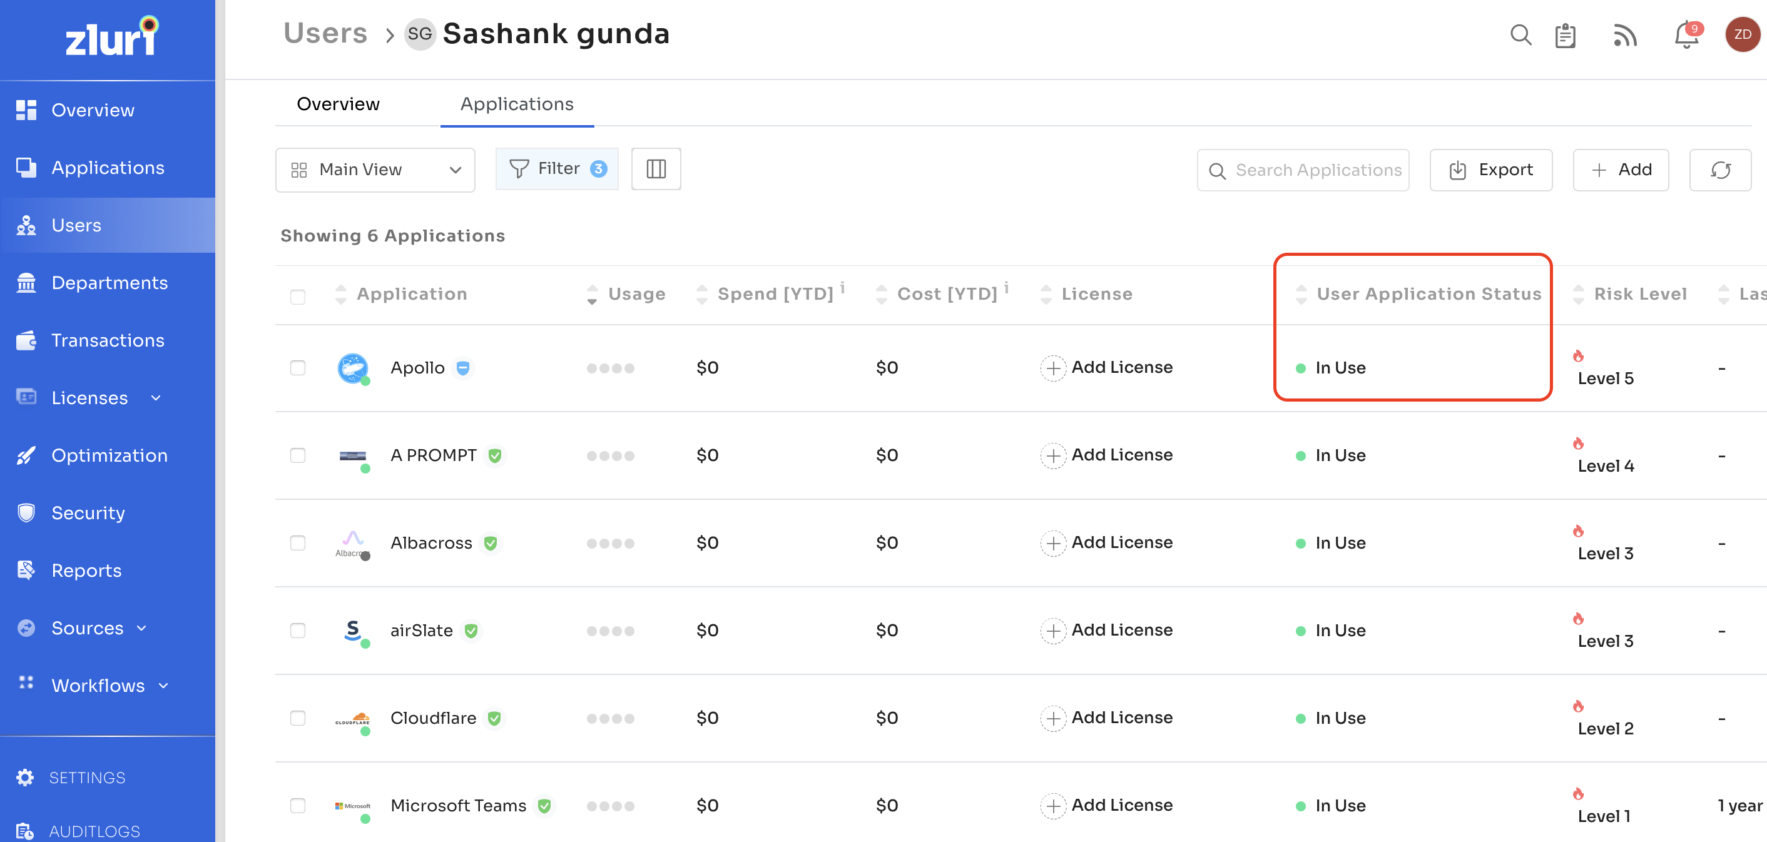Check the Albacross row checkbox
1767x842 pixels.
point(298,543)
